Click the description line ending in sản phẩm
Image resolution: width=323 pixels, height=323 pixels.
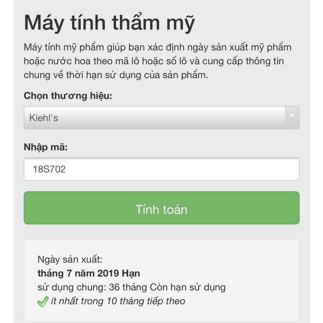point(116,75)
